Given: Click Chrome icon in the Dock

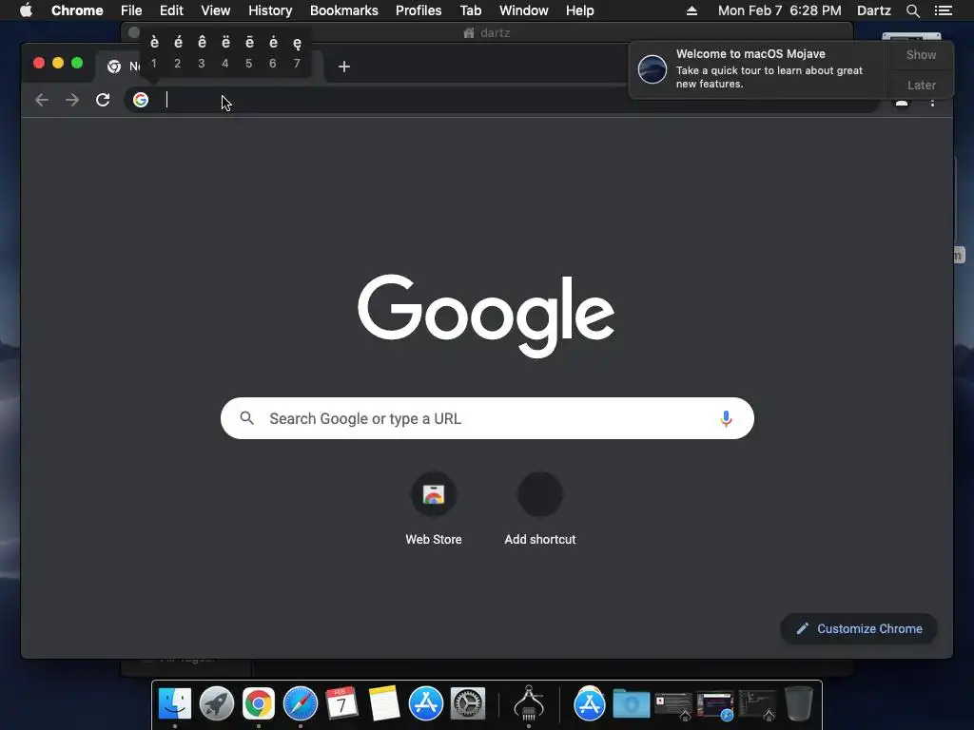Looking at the screenshot, I should (259, 704).
